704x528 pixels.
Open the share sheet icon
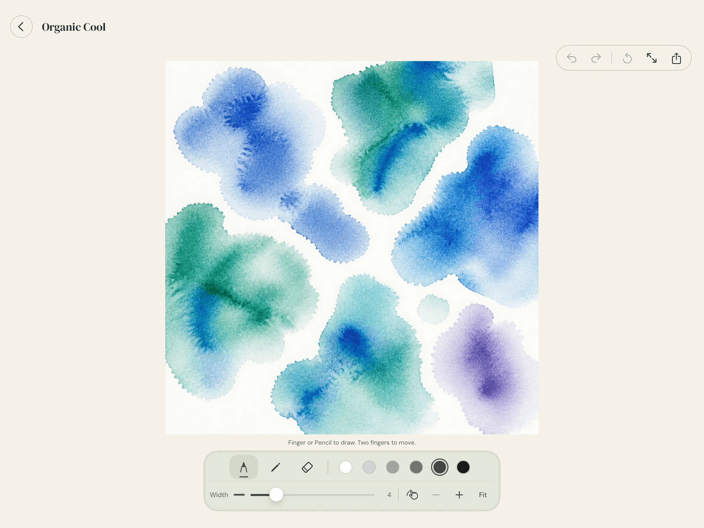point(676,58)
